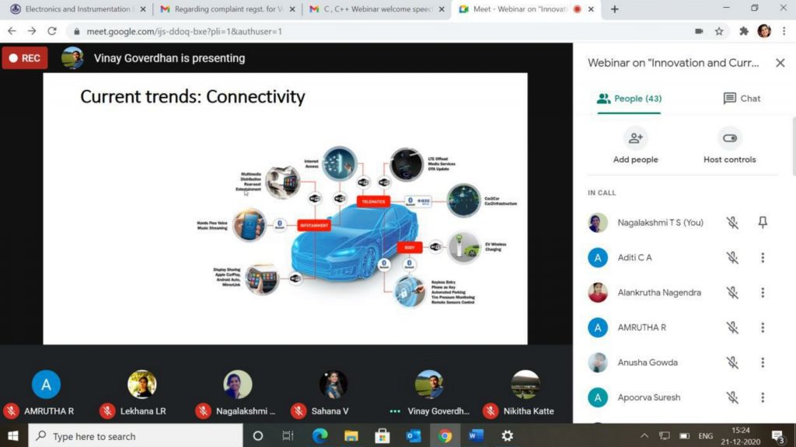This screenshot has width=796, height=447.
Task: Open the Add people icon
Action: (x=635, y=139)
